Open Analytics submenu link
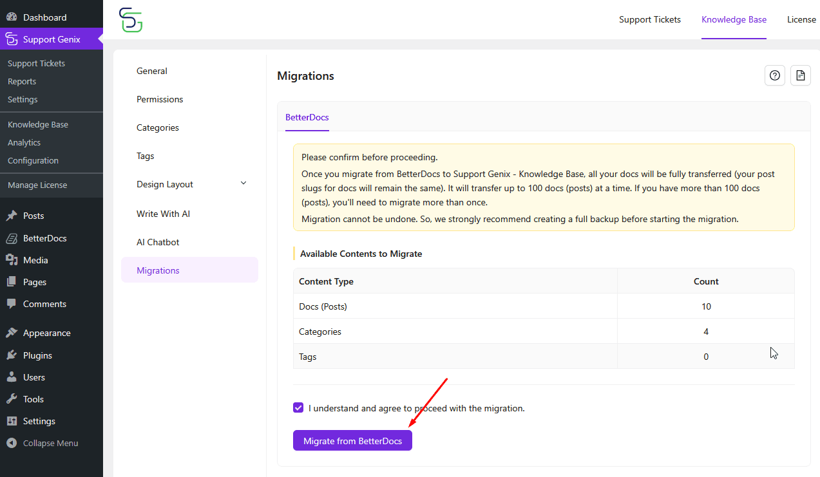The image size is (820, 477). pos(24,142)
